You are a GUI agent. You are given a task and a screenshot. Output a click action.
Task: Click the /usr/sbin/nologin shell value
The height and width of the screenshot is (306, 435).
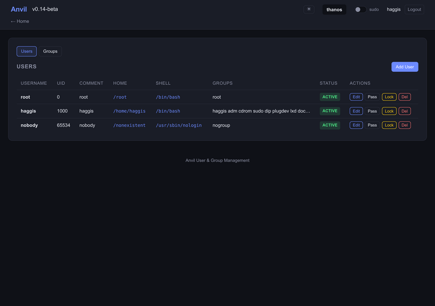tap(179, 125)
